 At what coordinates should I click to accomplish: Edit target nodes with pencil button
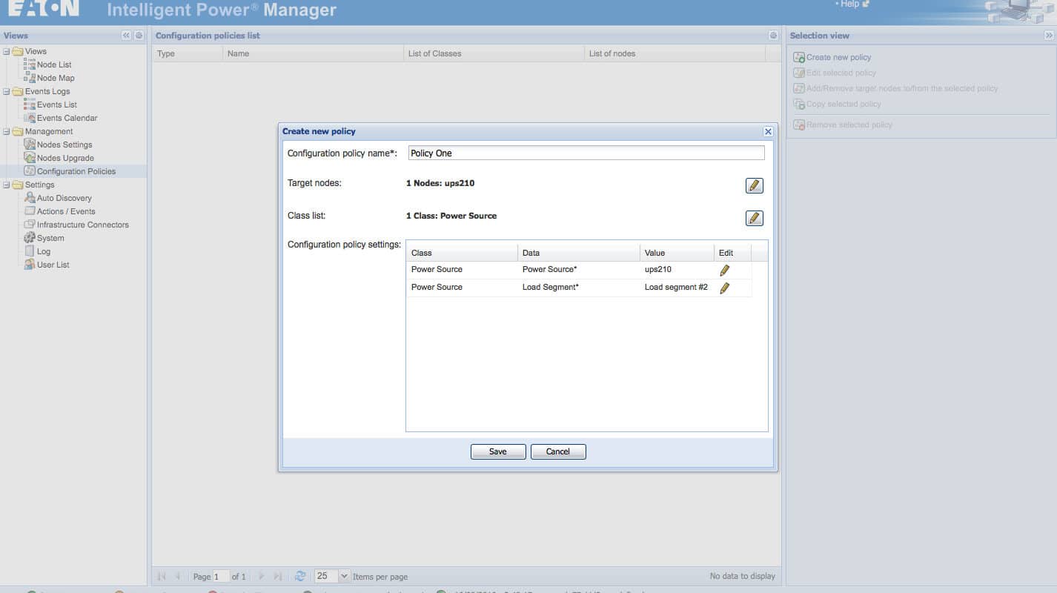[754, 185]
